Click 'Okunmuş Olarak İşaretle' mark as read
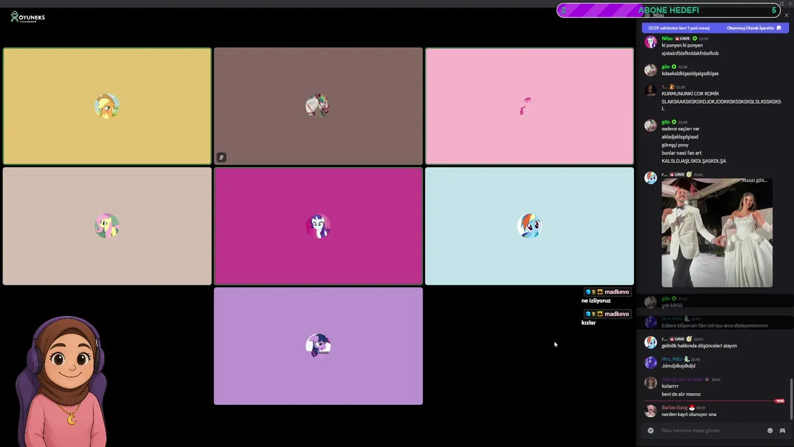The image size is (794, 447). 754,28
